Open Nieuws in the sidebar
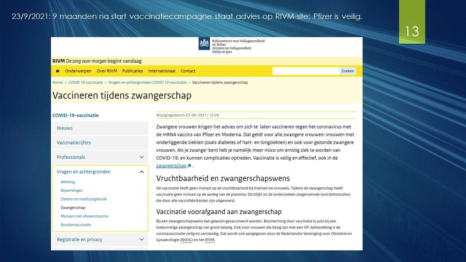Viewport: 466px width, 262px height. [100, 128]
